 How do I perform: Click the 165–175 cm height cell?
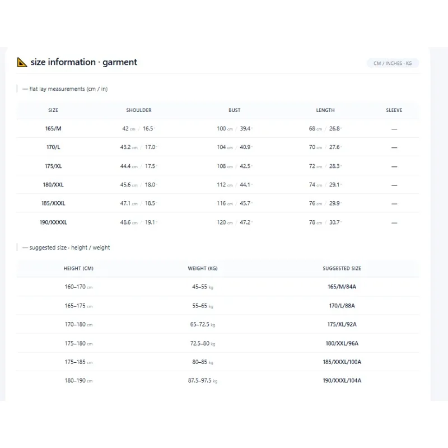pyautogui.click(x=78, y=306)
